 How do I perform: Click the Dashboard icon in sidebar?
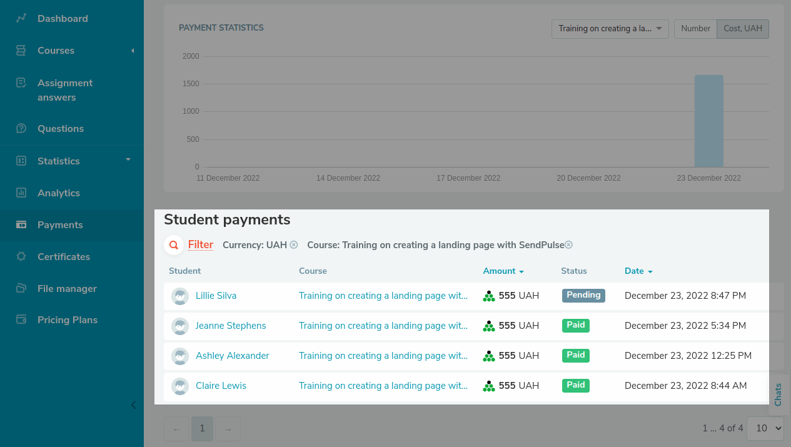click(21, 18)
